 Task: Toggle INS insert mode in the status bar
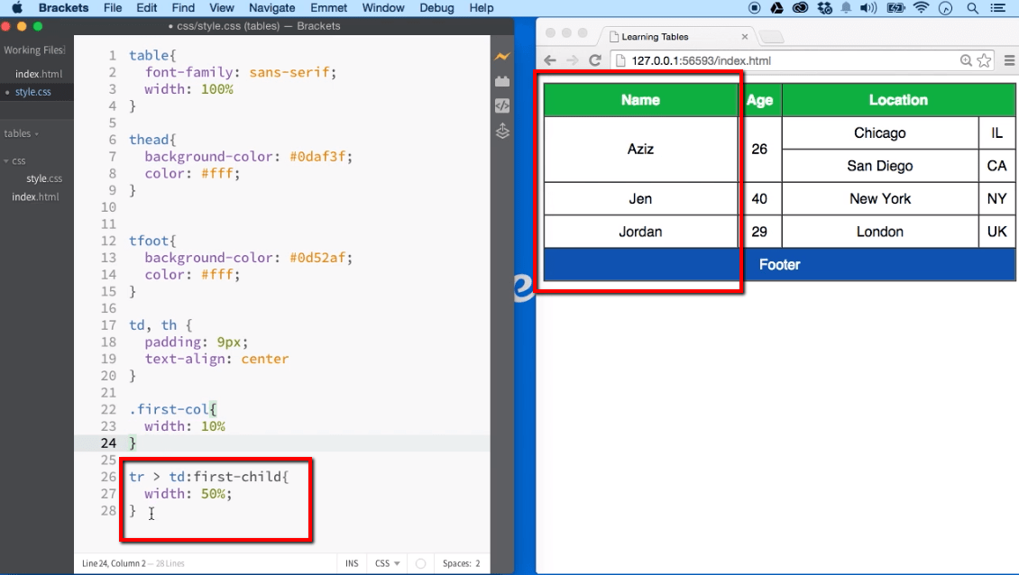[352, 562]
